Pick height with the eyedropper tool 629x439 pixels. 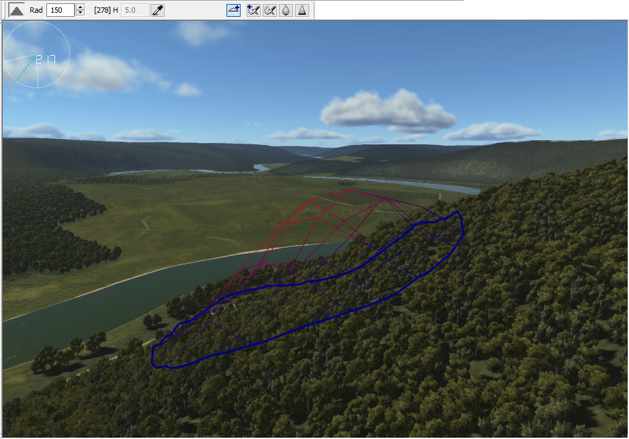(x=158, y=10)
